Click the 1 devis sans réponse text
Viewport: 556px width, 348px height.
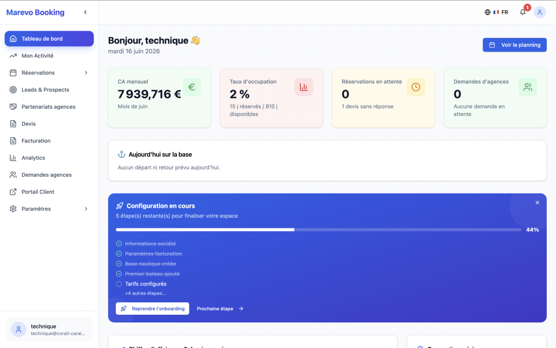[368, 107]
